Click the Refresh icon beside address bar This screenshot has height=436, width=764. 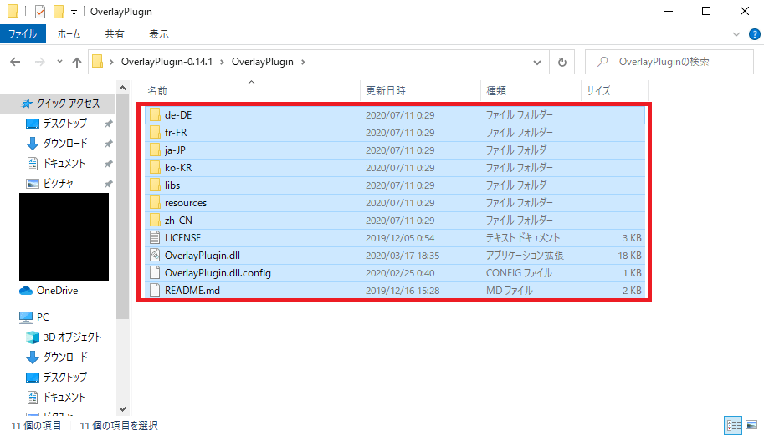(x=562, y=62)
